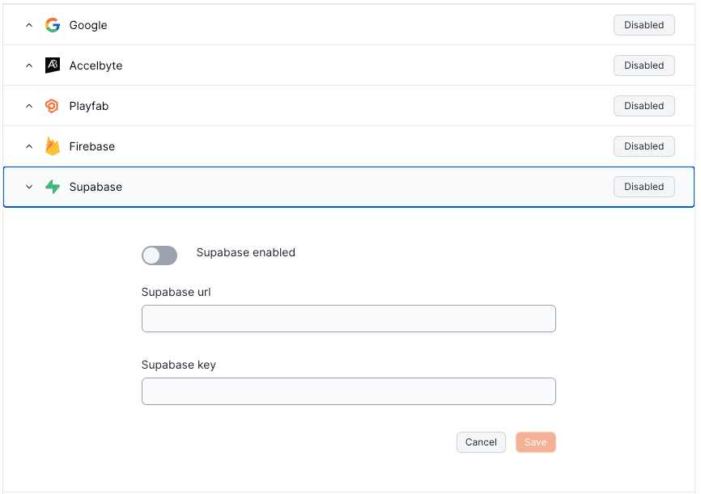Select the Playfab provider row

tap(243, 106)
